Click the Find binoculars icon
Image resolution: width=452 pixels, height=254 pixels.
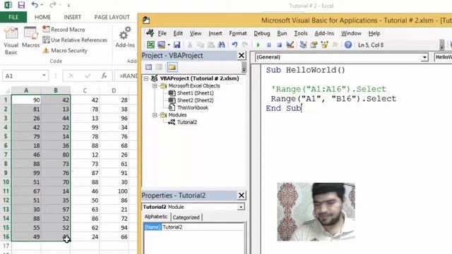221,44
